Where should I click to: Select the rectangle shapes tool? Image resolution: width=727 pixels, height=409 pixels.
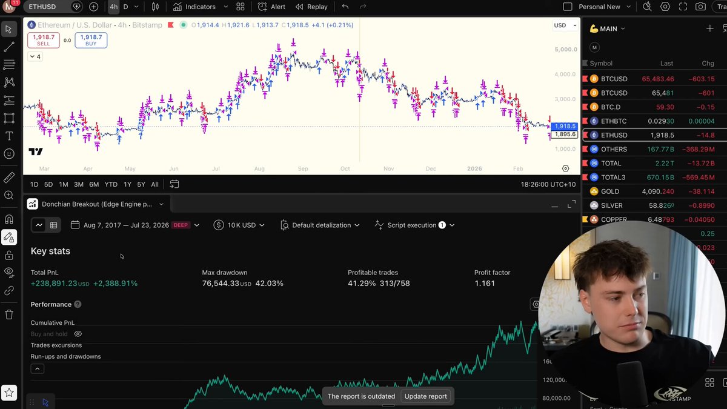pyautogui.click(x=8, y=118)
